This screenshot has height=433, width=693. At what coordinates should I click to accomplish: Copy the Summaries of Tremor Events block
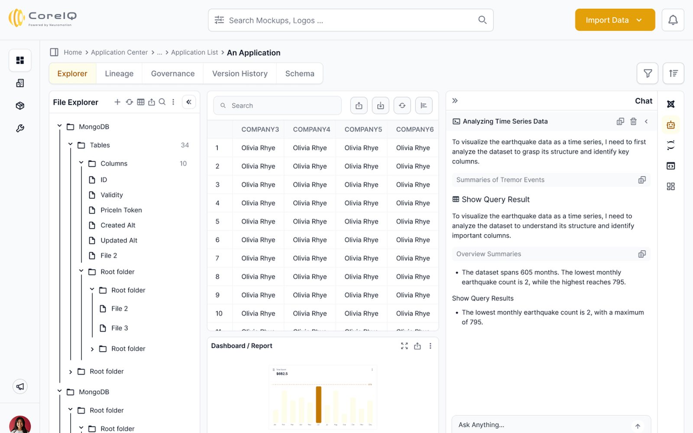[x=642, y=180]
